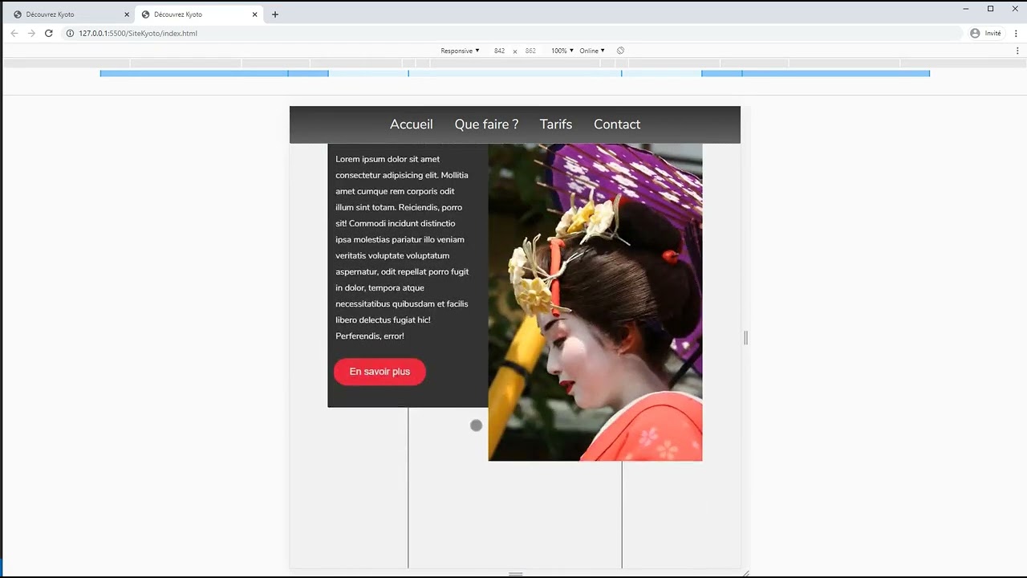The image size is (1027, 578).
Task: Open the Invité profile menu
Action: (986, 33)
